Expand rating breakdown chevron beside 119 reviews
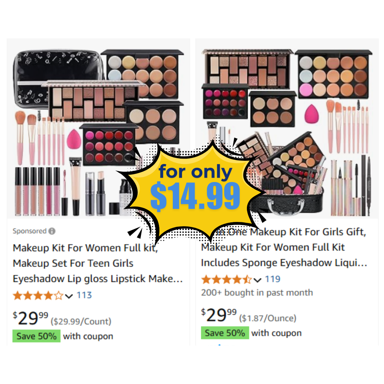 [x=257, y=280]
